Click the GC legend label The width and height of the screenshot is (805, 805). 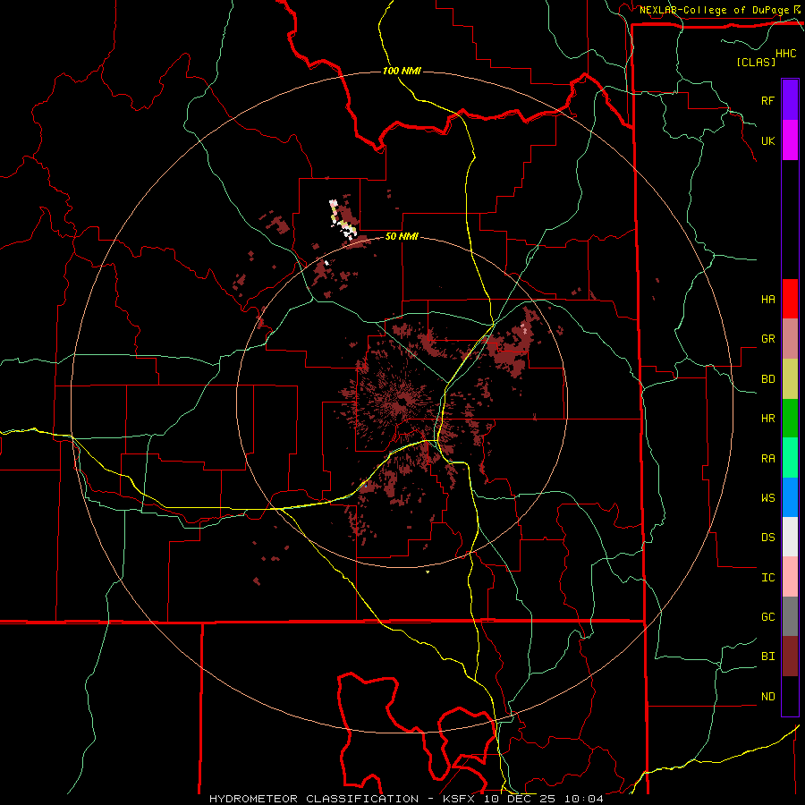[767, 616]
